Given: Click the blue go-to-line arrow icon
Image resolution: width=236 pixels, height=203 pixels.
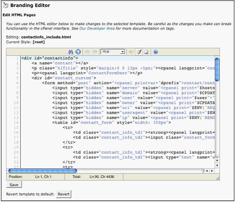Looking at the screenshot, I should tap(78, 52).
